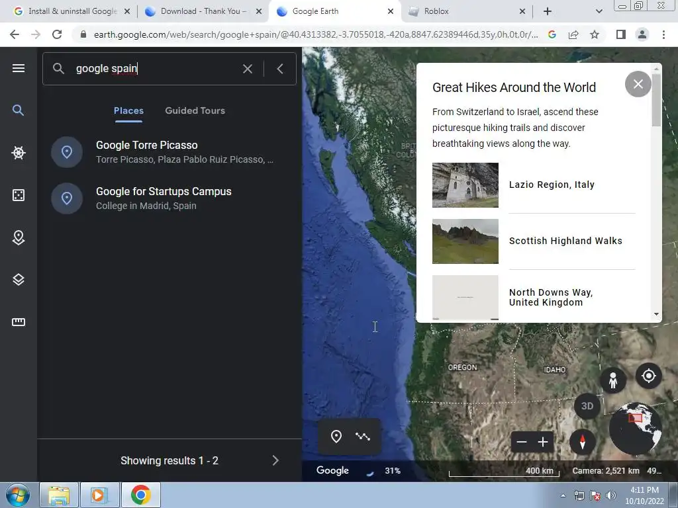Open volume speaker tray icon

[x=610, y=496]
